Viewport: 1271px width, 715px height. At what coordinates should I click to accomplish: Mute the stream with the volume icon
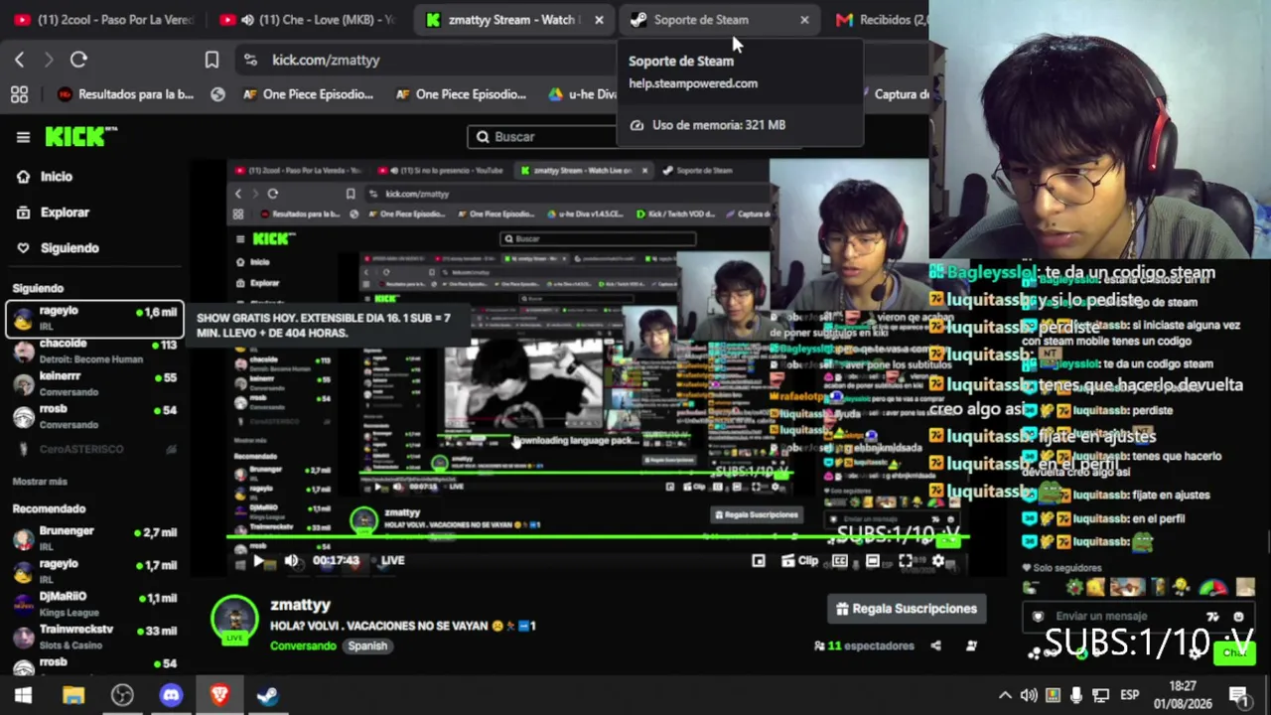[x=291, y=560]
